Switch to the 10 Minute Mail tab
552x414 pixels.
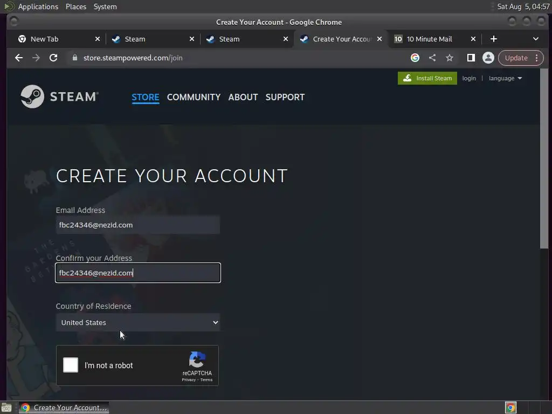[x=434, y=39]
